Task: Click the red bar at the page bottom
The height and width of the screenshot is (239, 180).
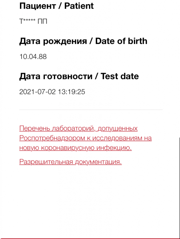Action: [x=90, y=239]
